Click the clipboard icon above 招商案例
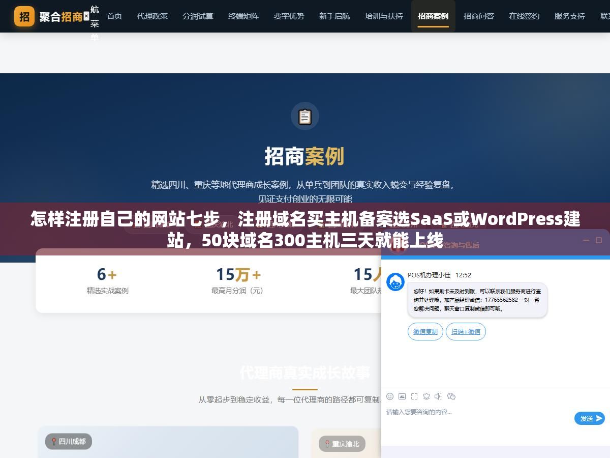The height and width of the screenshot is (458, 610). coord(305,116)
